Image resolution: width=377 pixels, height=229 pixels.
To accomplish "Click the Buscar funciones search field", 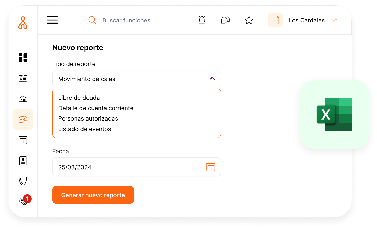I will tap(126, 20).
